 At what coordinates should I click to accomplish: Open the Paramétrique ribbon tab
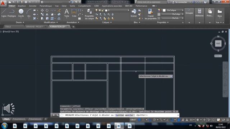point(46,6)
